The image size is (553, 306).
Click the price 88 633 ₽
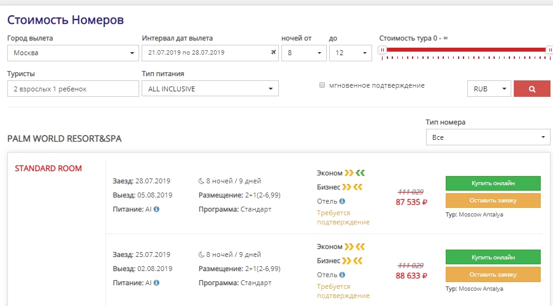coord(411,276)
